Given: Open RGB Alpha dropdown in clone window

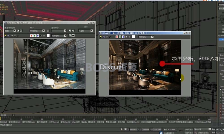Looking at the screenshot, I should click(146, 37).
